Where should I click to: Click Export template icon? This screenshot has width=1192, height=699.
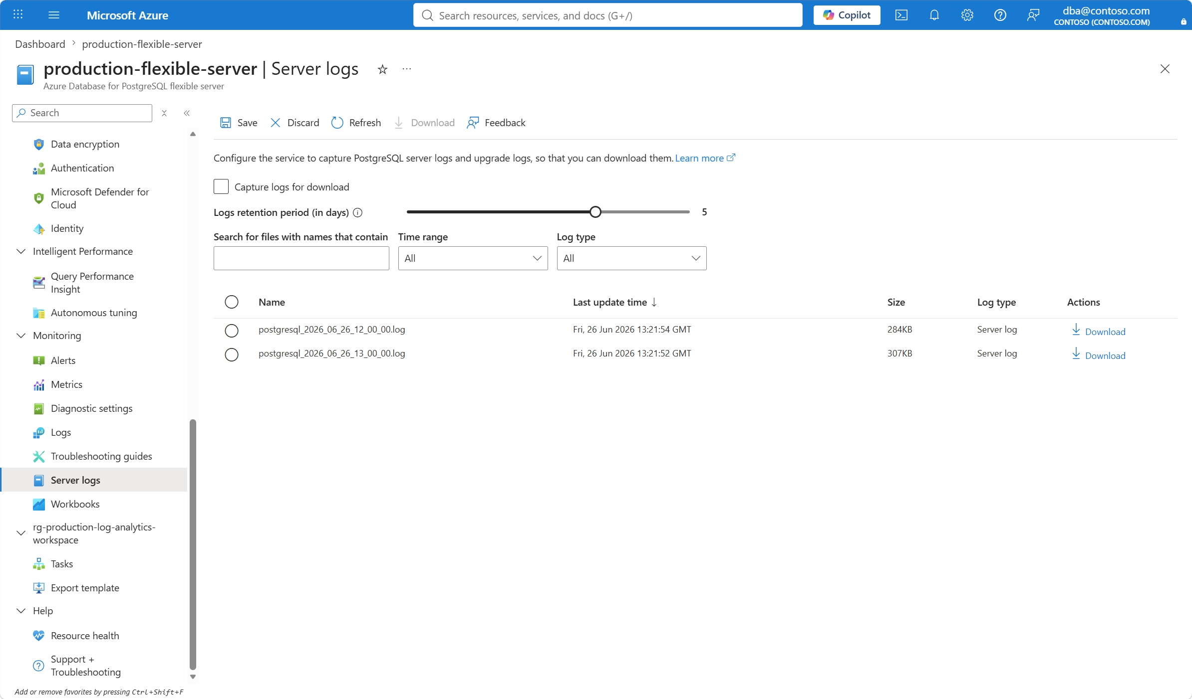(38, 588)
